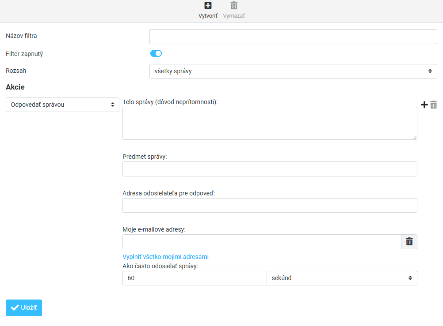Open the Rozsah dropdown všetky správy
This screenshot has height=326, width=443.
click(293, 71)
